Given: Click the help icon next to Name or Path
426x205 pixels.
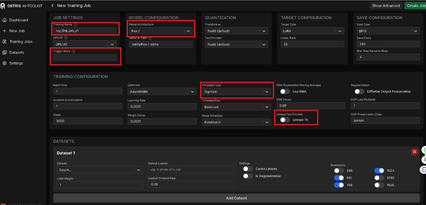Looking at the screenshot, I should point(150,38).
